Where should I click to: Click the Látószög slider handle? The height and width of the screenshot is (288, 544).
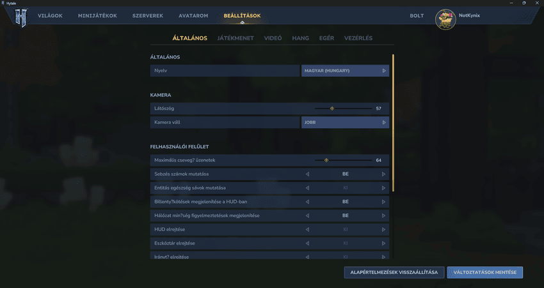[x=332, y=109]
